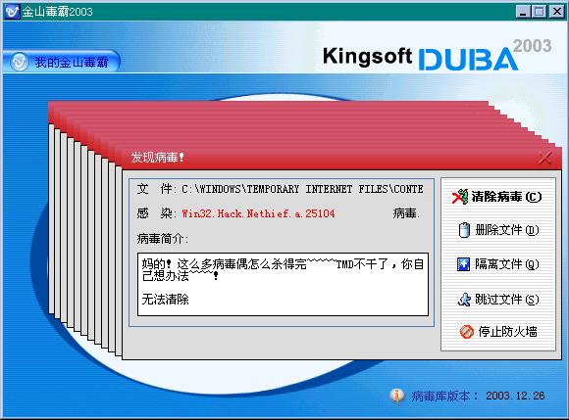Click the round logo icon beside 我的金山毒霸
Screen dimensions: 569x420
pyautogui.click(x=19, y=62)
